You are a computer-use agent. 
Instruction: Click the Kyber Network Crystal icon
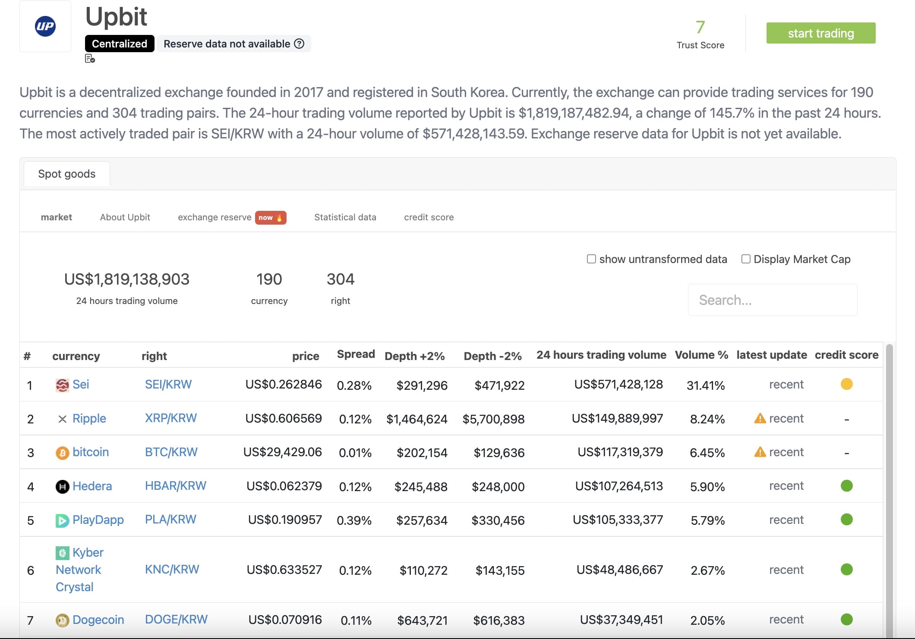point(62,552)
